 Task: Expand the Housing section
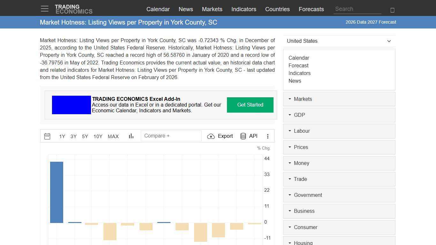(303, 242)
